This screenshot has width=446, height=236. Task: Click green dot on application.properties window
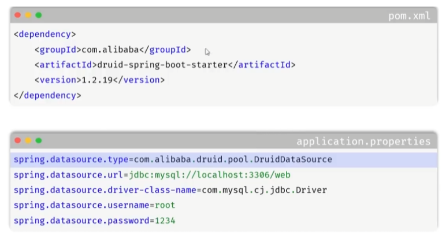point(39,140)
